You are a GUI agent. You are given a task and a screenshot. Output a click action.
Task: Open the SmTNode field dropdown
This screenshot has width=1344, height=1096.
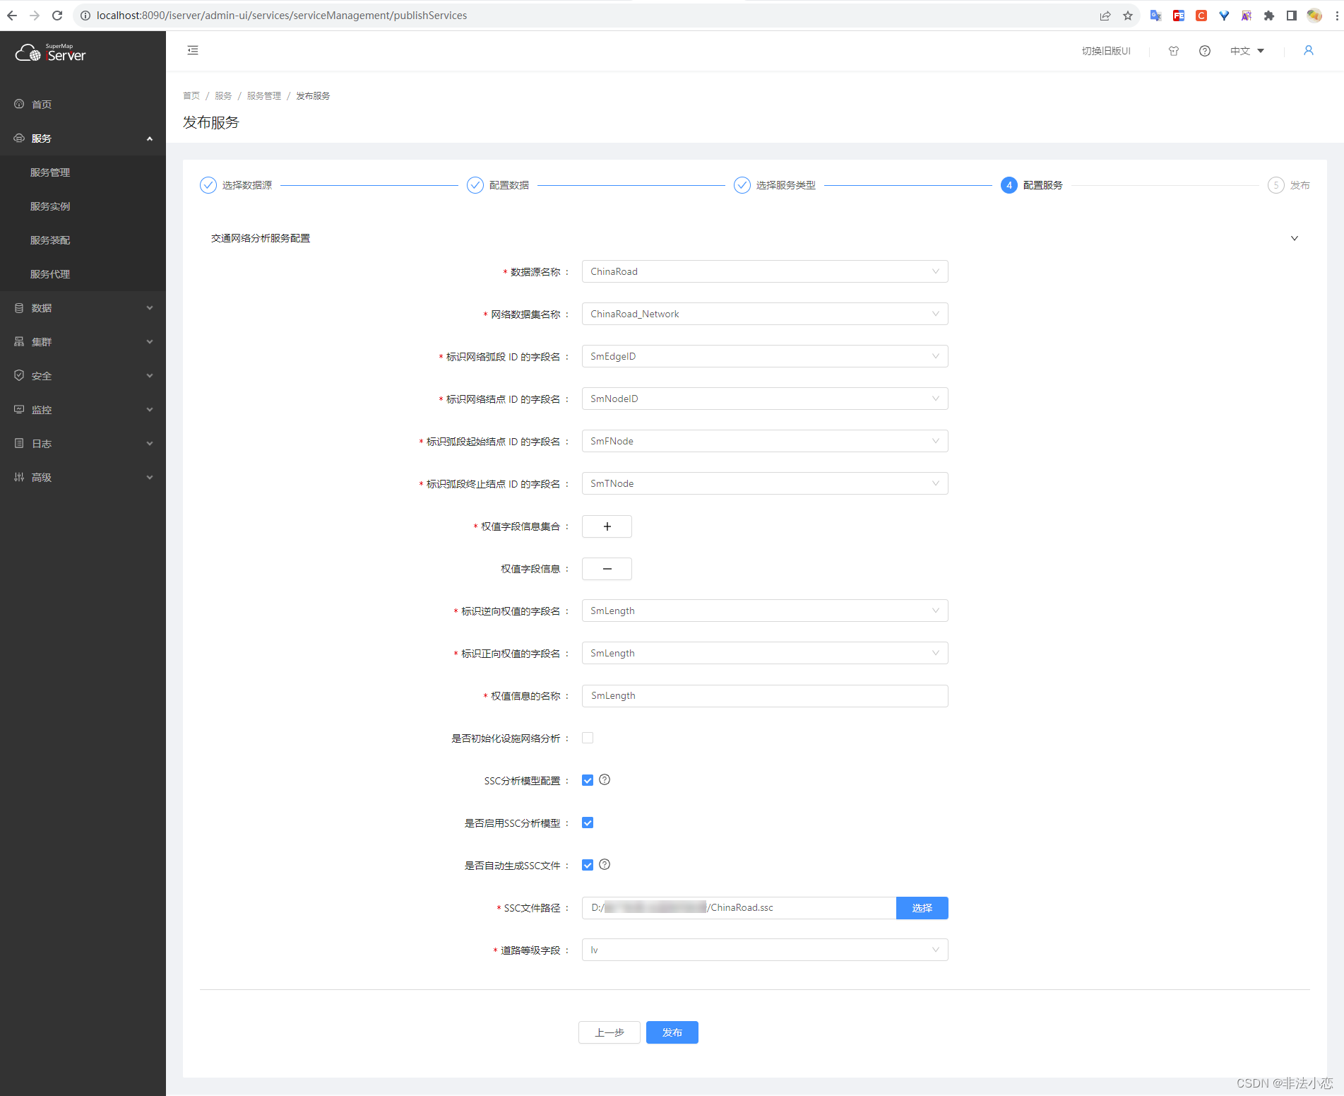[x=765, y=483]
